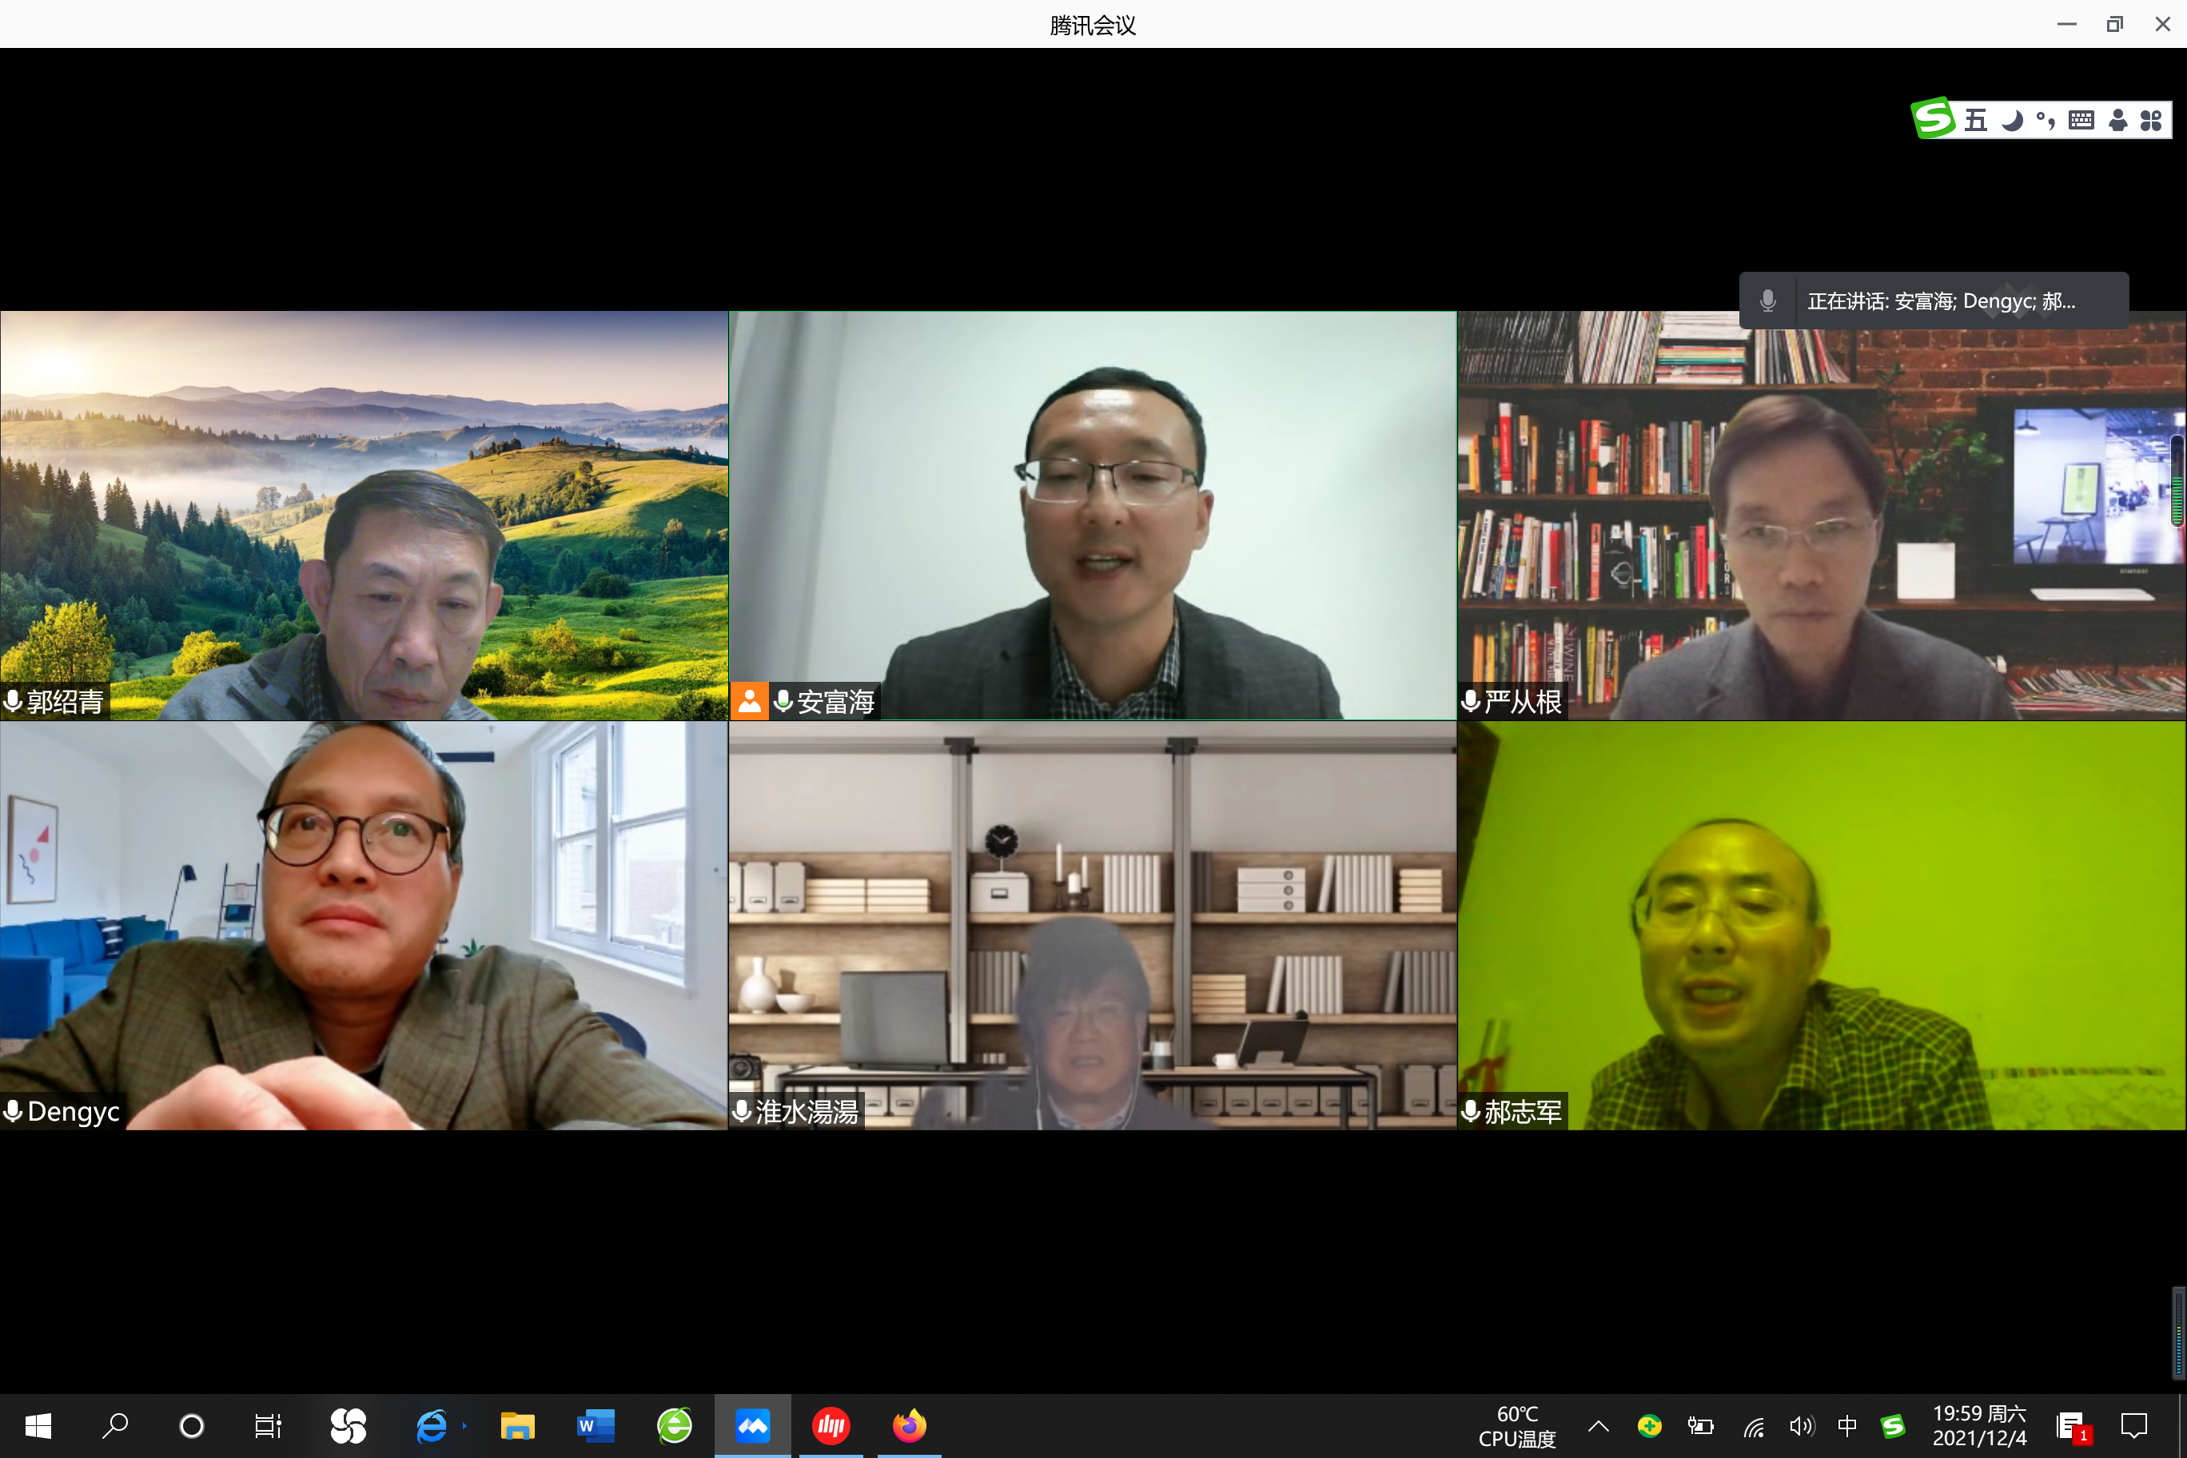This screenshot has width=2187, height=1458.
Task: Click the host icon beside 安富海
Action: 748,701
